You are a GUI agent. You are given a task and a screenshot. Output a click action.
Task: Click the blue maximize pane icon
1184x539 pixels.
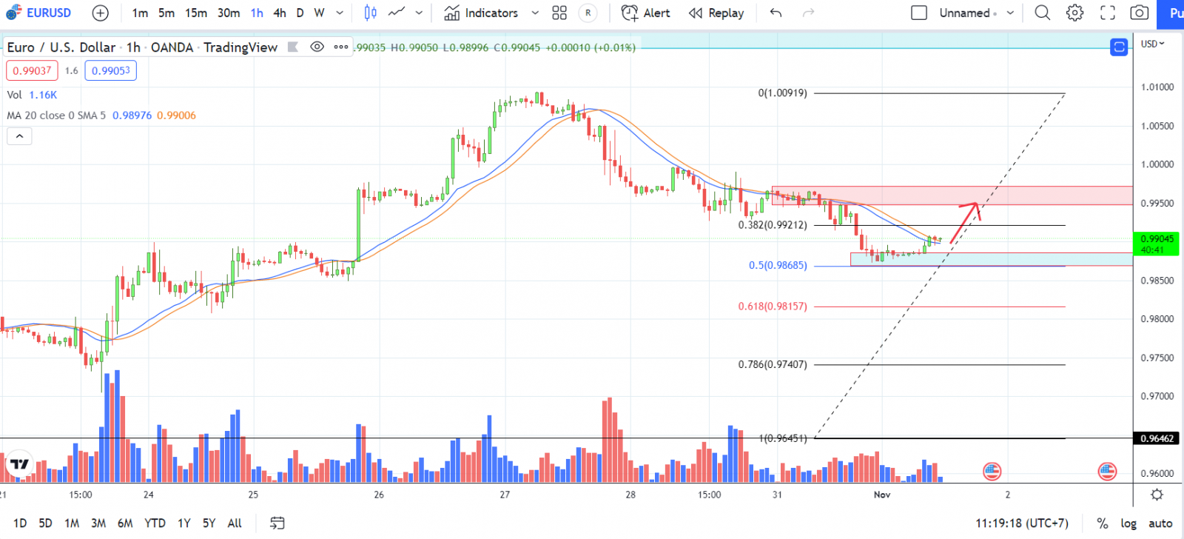(x=1119, y=47)
